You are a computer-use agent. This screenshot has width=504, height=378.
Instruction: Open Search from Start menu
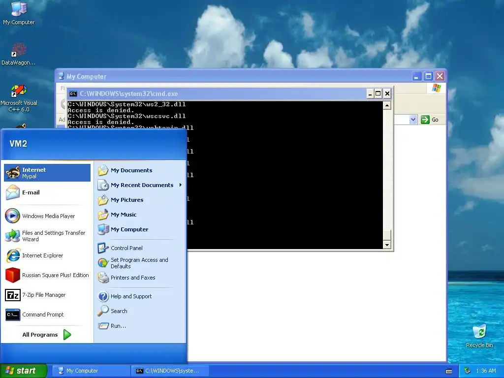[x=140, y=311]
